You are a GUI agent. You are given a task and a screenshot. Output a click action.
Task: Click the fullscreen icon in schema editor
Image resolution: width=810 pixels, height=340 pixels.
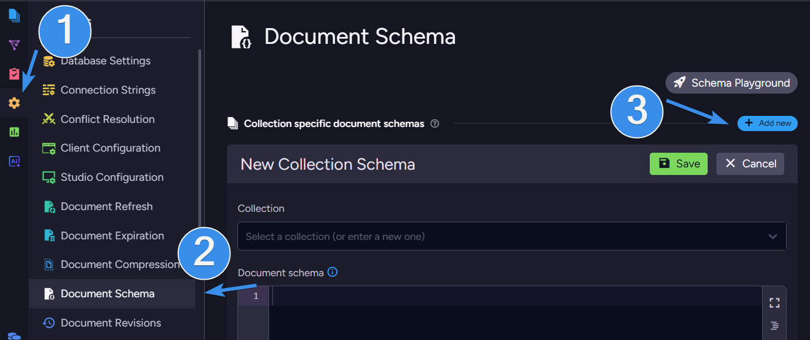(x=774, y=303)
